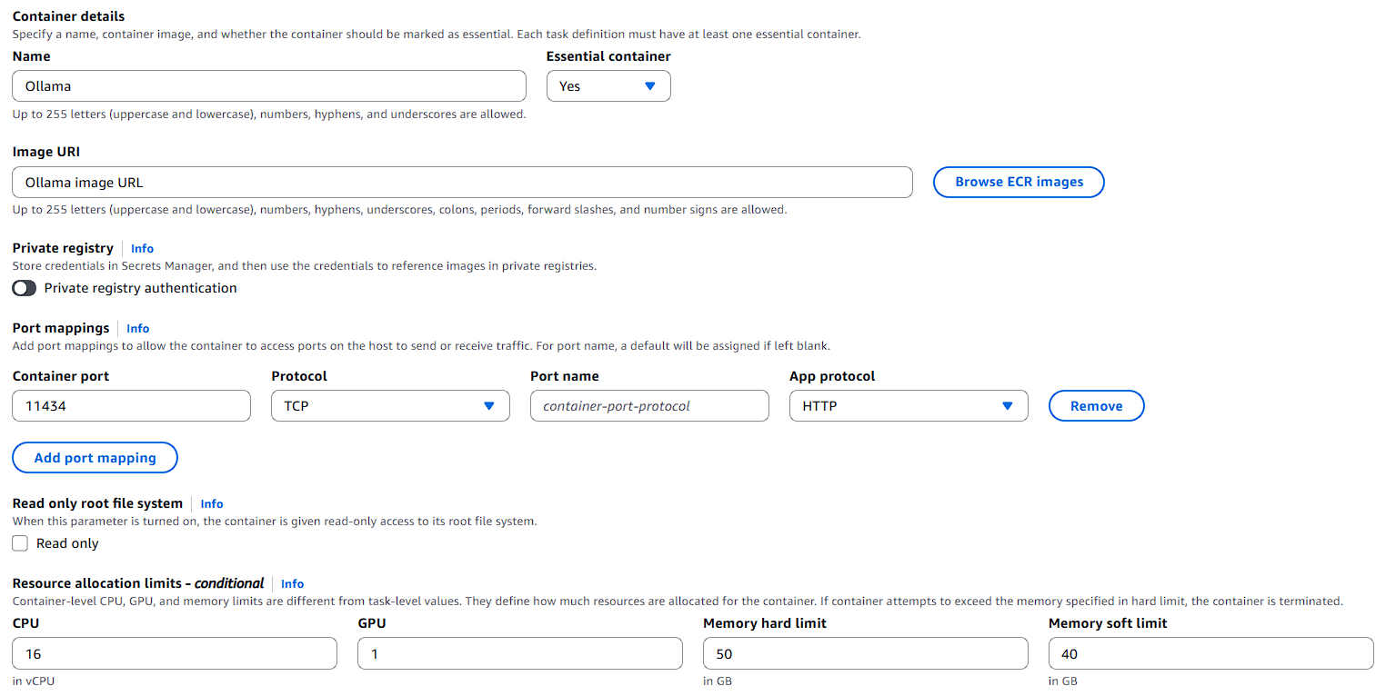Screen dimensions: 1386x696
Task: Click the CPU vCPU input field
Action: pos(175,653)
